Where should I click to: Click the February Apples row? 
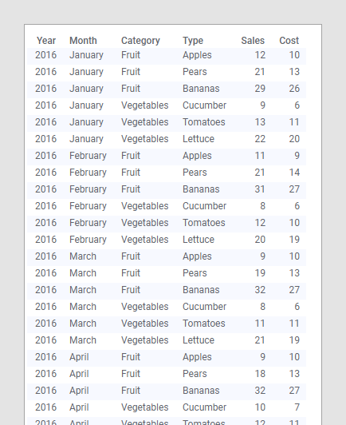[167, 157]
